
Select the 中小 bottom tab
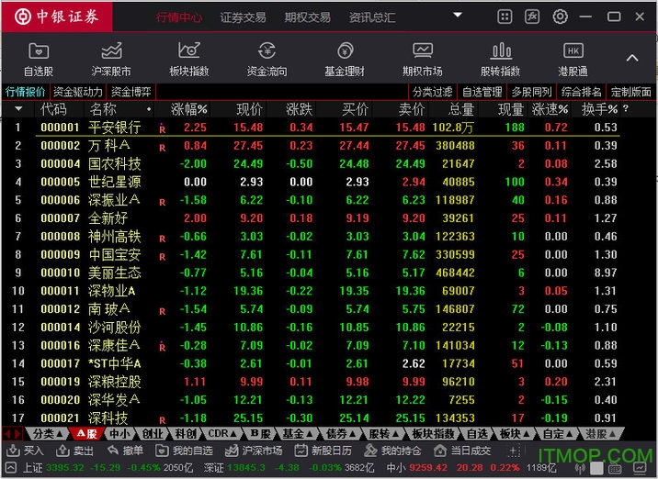pyautogui.click(x=120, y=434)
